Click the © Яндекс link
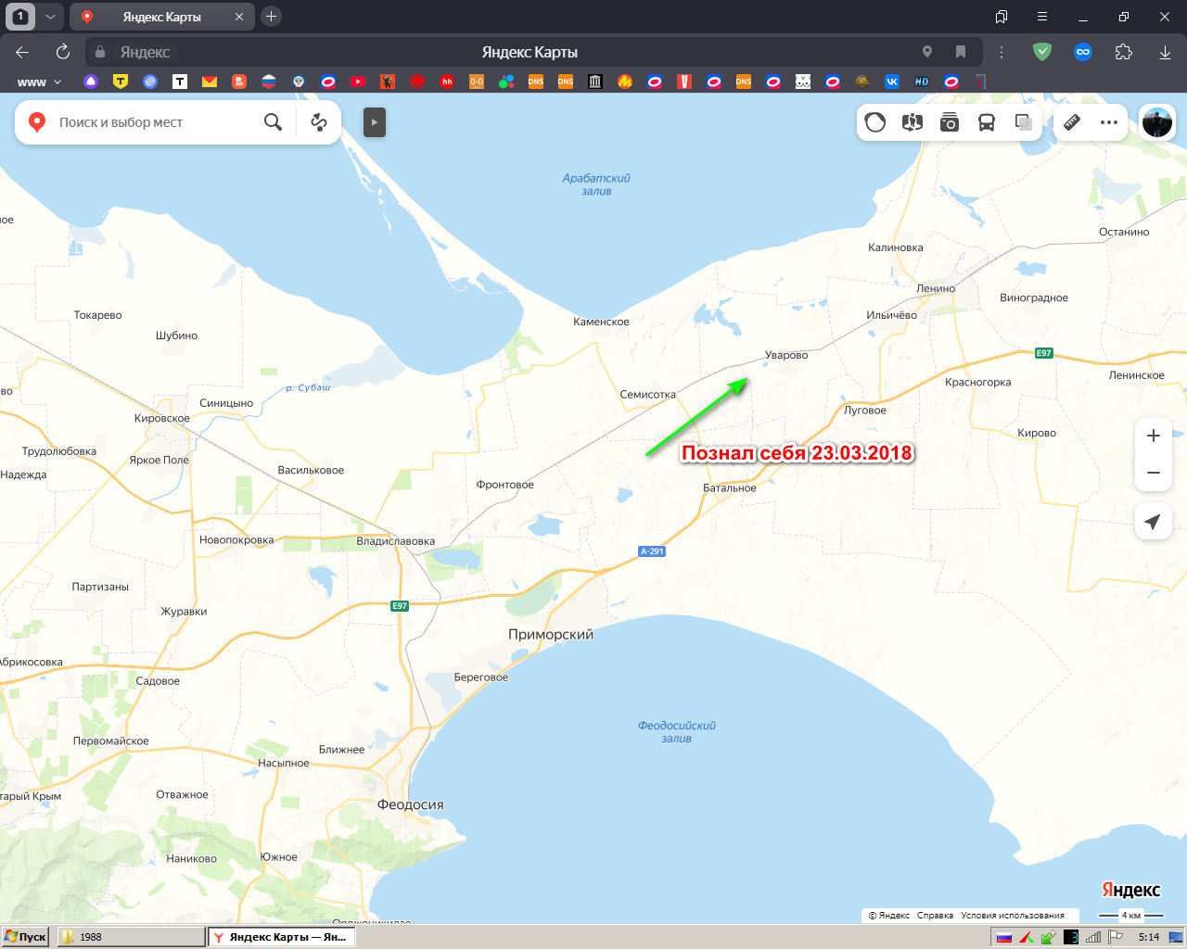The image size is (1187, 949). [888, 916]
